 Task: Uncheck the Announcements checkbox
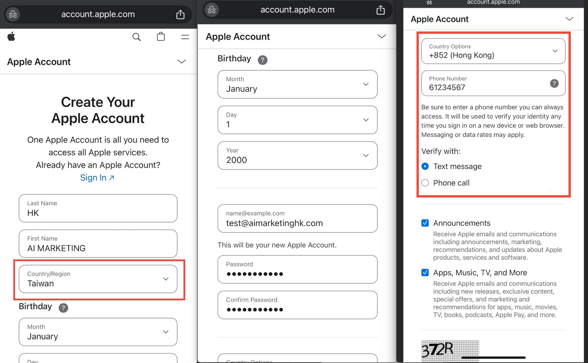click(425, 223)
